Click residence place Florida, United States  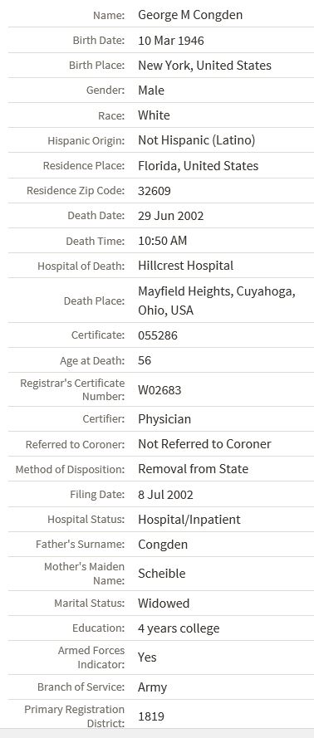(199, 166)
